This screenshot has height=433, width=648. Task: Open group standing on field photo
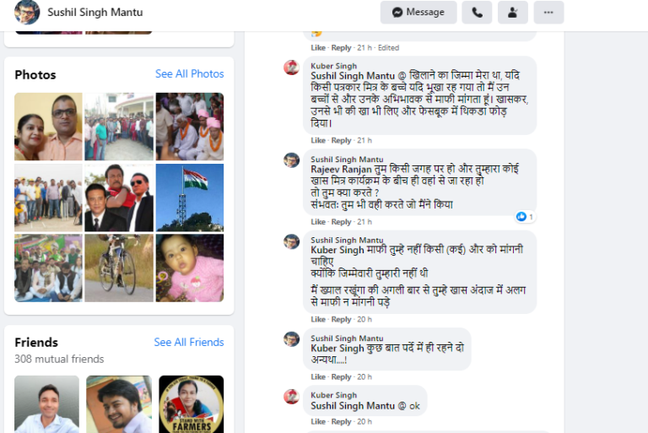[x=48, y=198]
